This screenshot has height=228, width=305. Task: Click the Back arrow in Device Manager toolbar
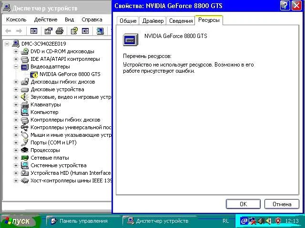tap(8, 31)
